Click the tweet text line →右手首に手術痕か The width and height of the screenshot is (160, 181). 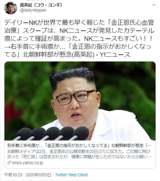(x=77, y=46)
